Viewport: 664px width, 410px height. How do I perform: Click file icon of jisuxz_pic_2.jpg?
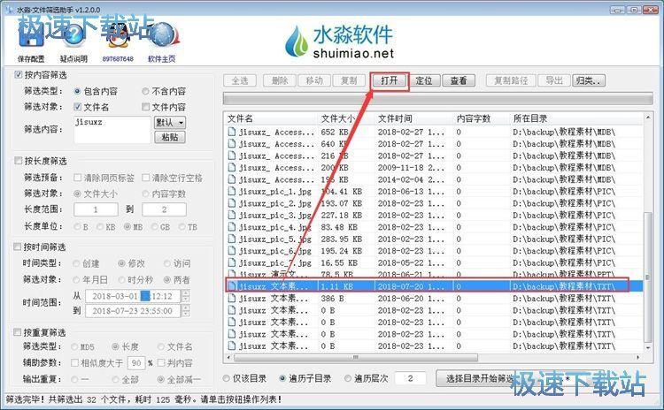pos(232,203)
